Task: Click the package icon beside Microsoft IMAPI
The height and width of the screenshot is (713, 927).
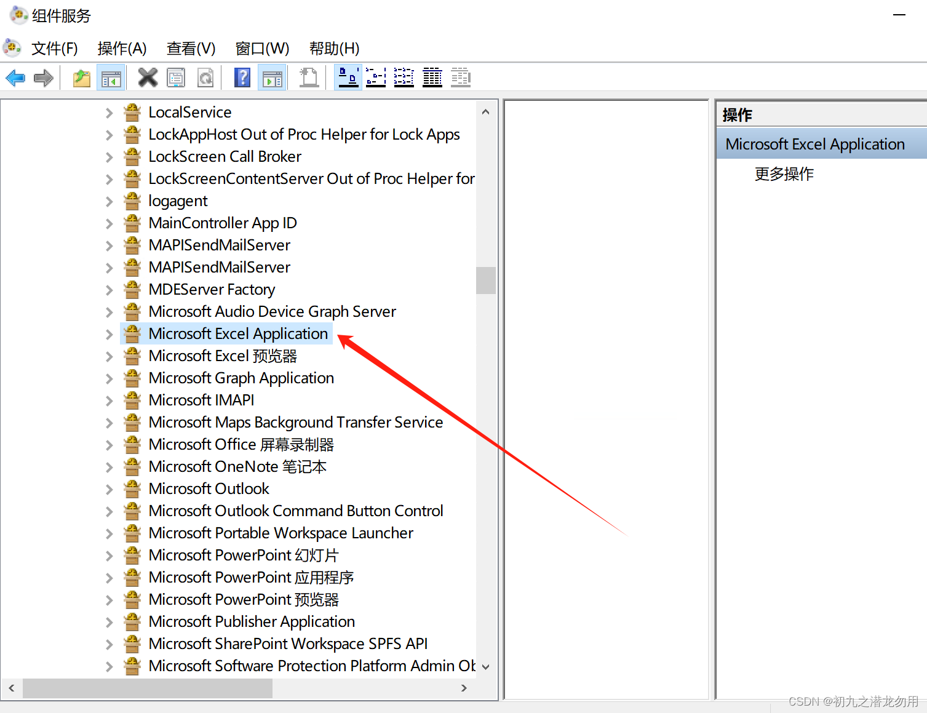Action: [x=132, y=400]
